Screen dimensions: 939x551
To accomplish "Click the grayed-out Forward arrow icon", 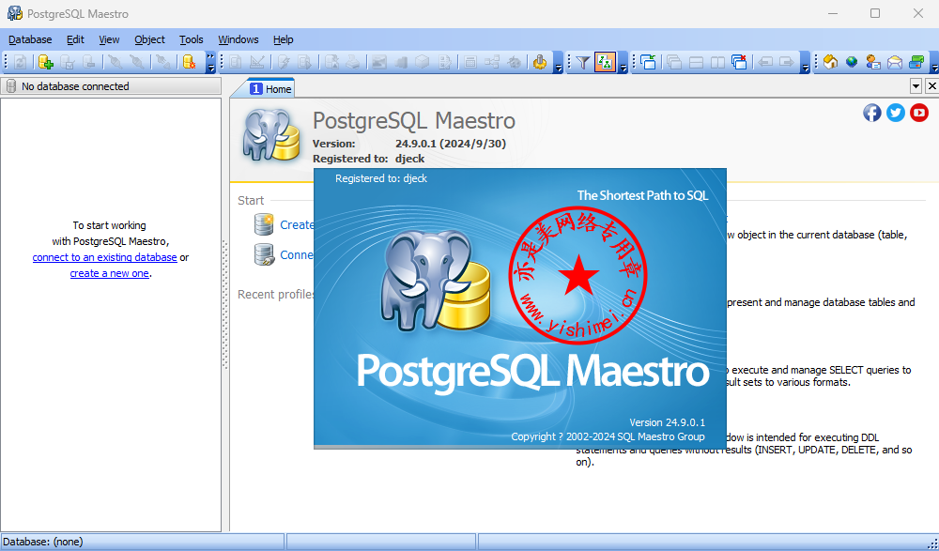I will click(x=787, y=62).
